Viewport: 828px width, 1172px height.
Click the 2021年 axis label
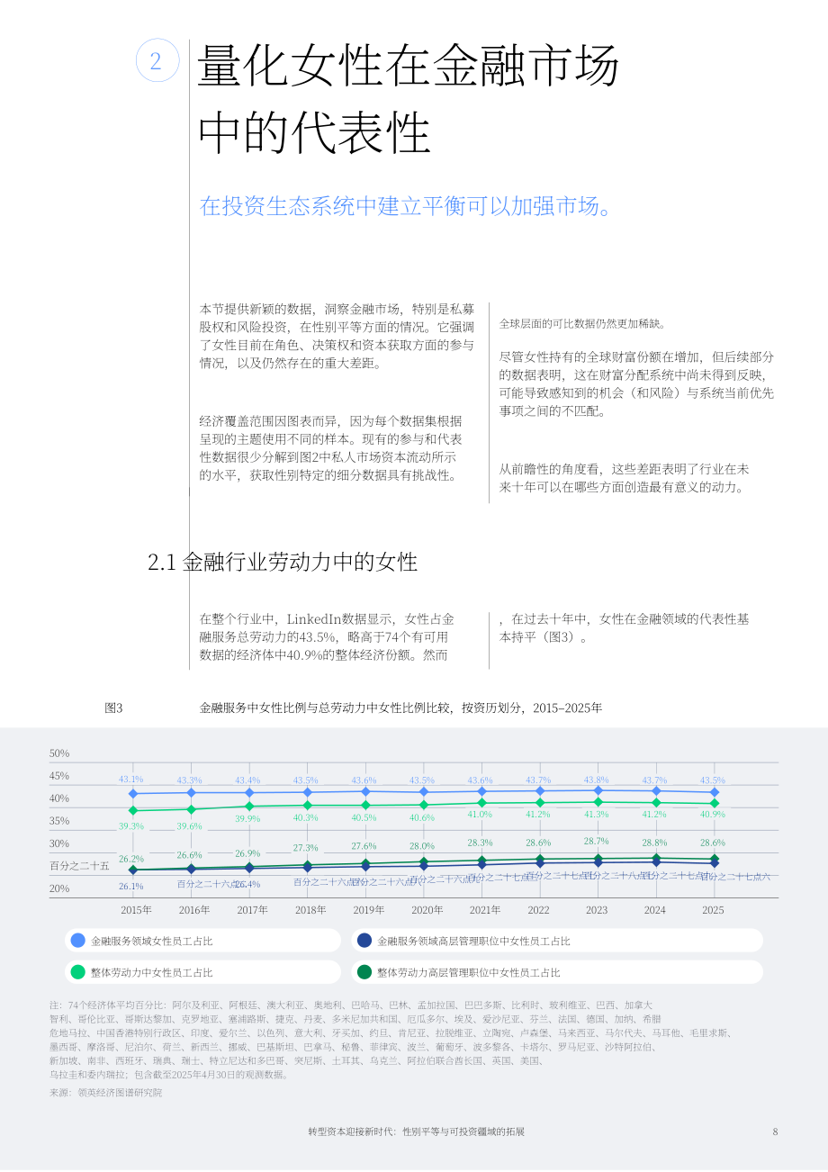point(485,910)
